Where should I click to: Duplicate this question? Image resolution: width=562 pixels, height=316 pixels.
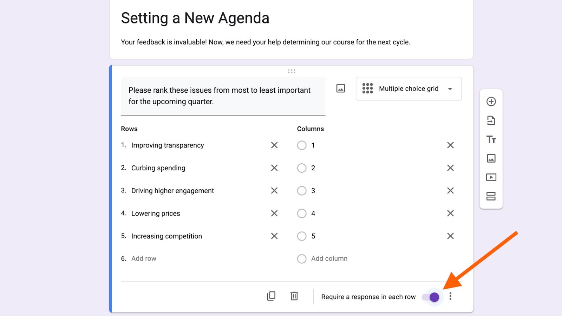(x=271, y=297)
